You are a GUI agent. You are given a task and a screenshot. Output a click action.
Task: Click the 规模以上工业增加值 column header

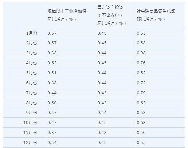point(67,15)
